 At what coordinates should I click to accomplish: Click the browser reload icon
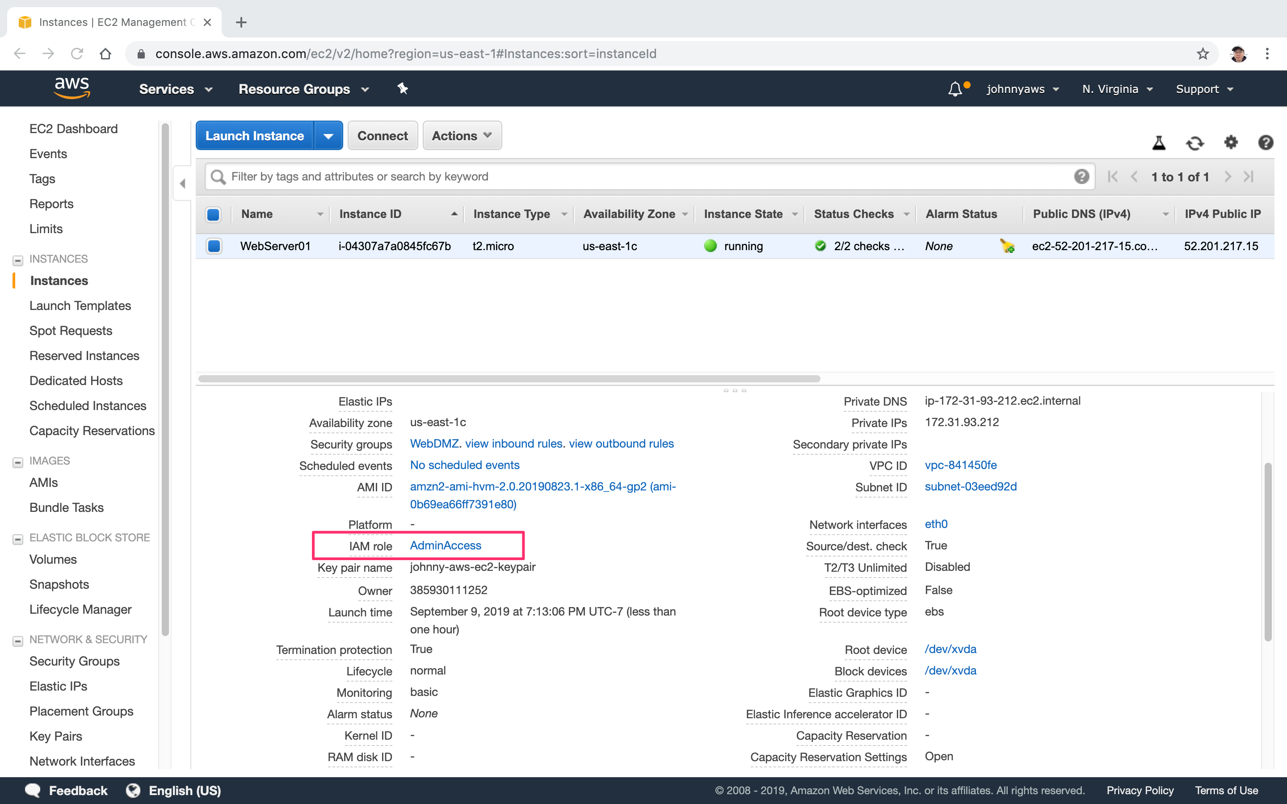click(x=77, y=54)
